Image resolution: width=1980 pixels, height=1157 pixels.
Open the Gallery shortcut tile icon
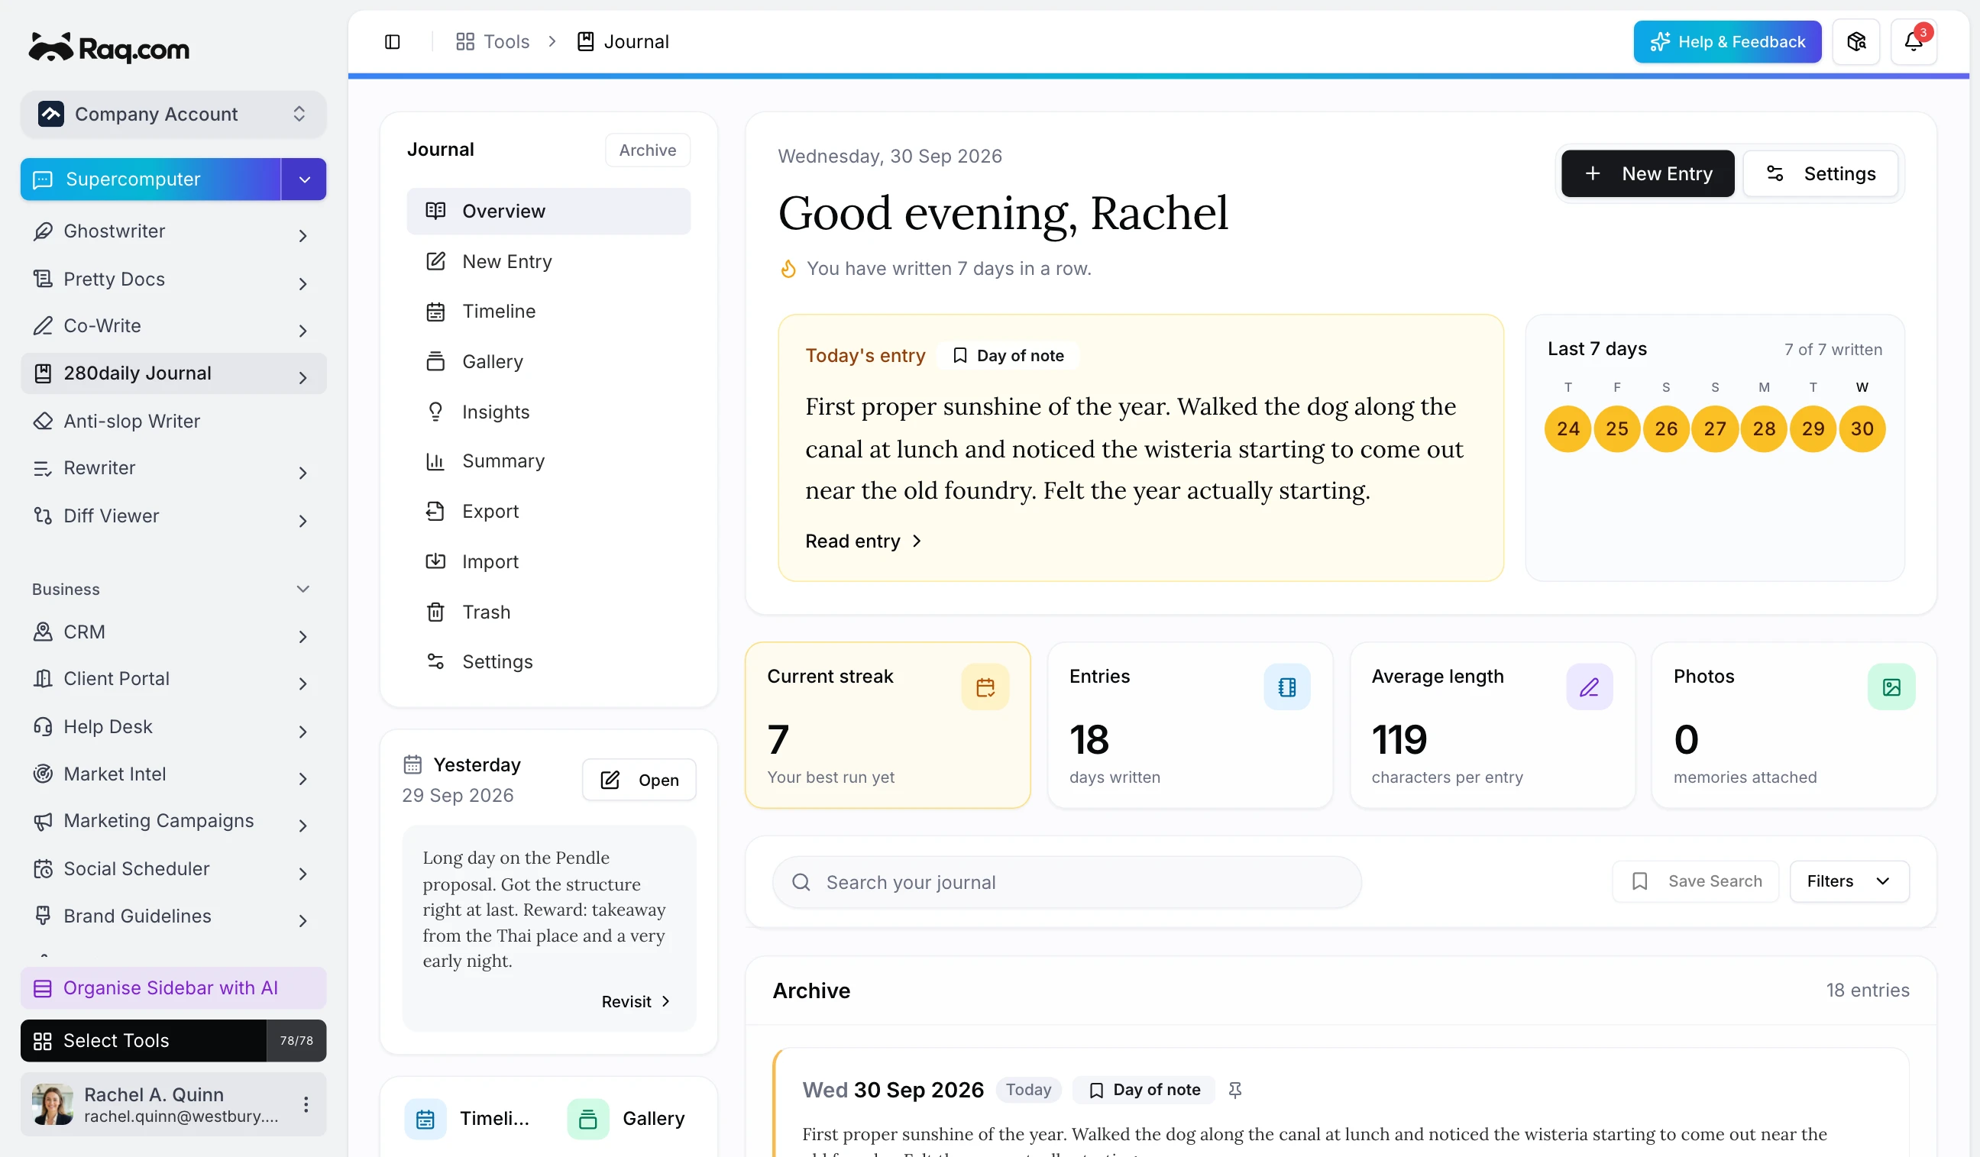(x=587, y=1119)
